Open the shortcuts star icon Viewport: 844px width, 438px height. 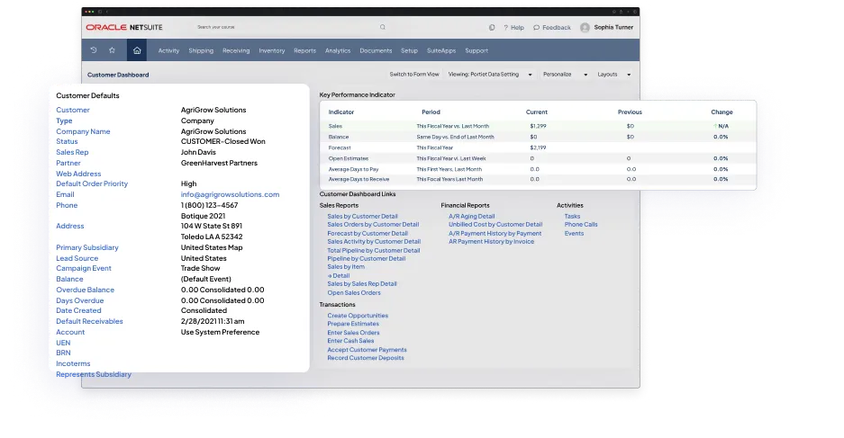112,50
